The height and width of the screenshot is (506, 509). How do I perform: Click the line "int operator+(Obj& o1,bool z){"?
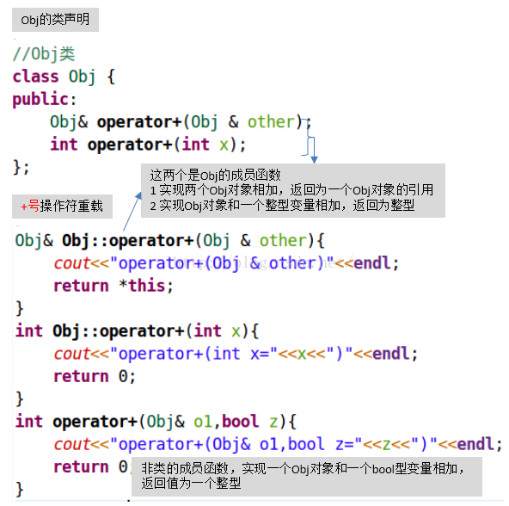(156, 422)
